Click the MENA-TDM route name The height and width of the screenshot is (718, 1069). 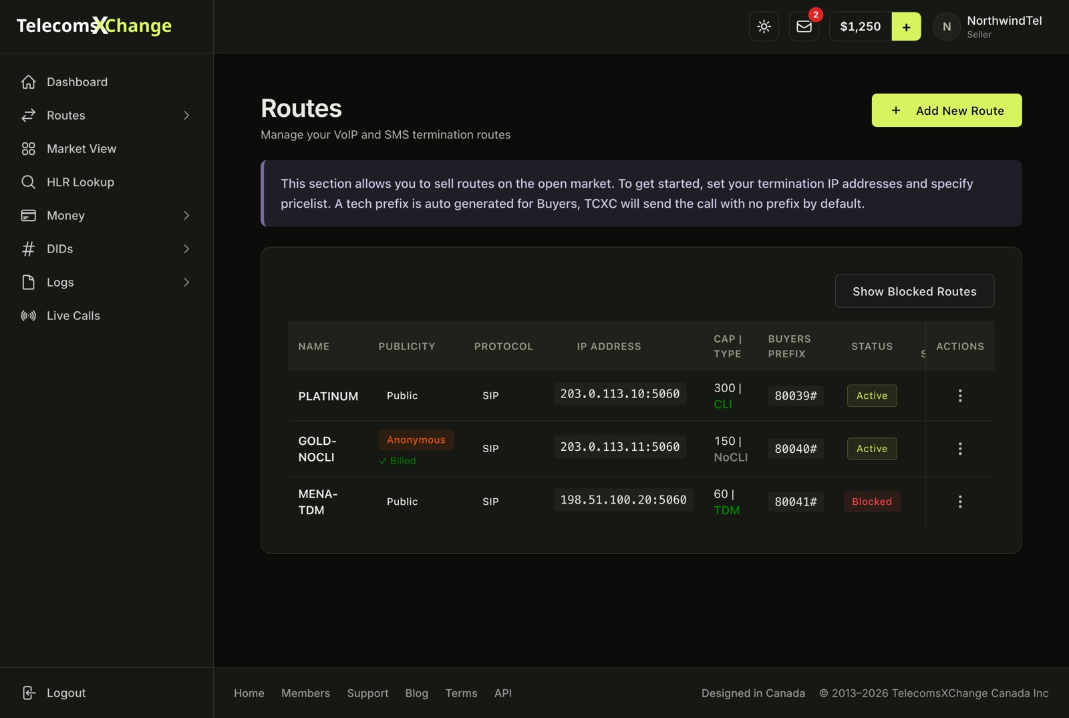coord(318,502)
